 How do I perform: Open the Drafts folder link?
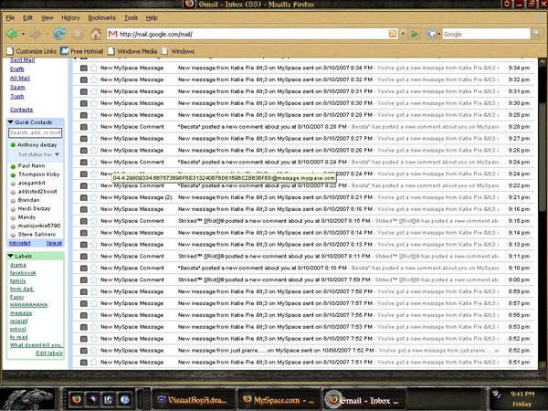click(x=17, y=69)
